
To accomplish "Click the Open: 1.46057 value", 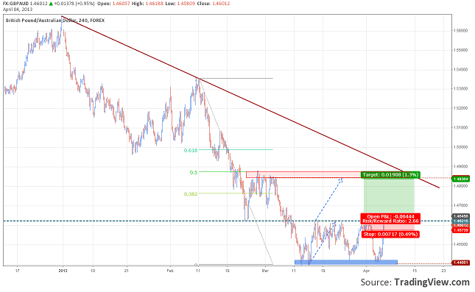I will tap(113, 4).
